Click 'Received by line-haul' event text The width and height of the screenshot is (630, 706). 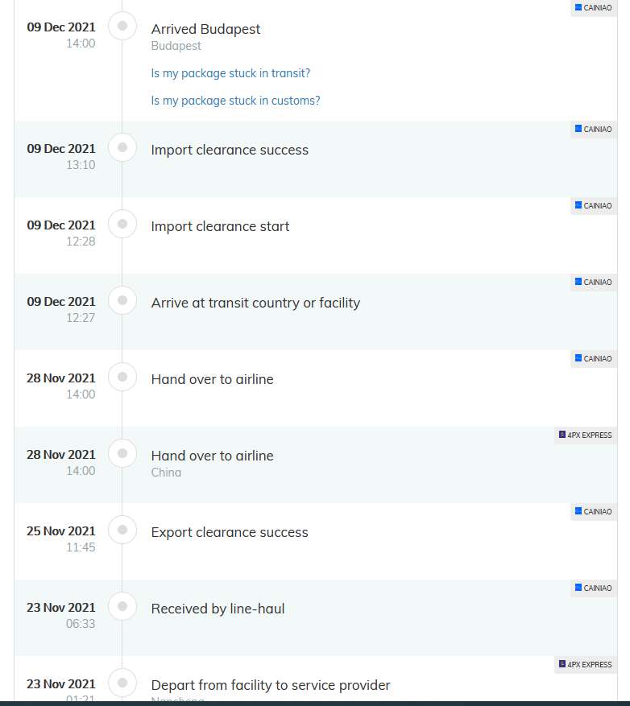[218, 609]
